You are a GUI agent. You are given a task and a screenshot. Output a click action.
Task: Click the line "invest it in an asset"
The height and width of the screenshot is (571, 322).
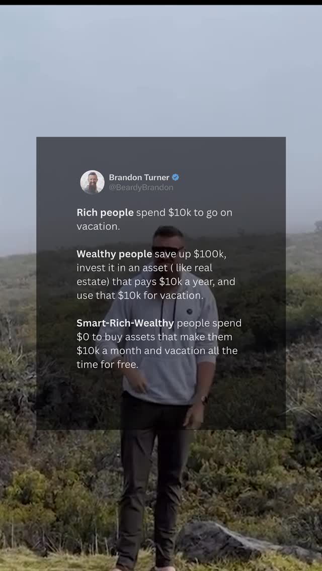point(144,268)
